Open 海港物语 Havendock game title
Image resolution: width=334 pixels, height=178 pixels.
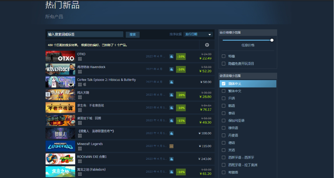[x=91, y=67]
